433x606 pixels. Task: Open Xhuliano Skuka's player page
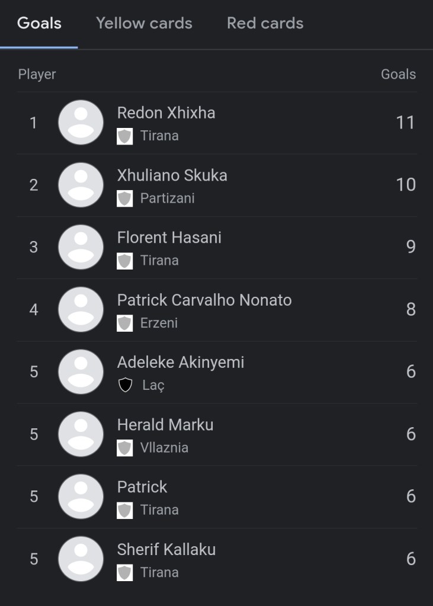click(x=172, y=175)
